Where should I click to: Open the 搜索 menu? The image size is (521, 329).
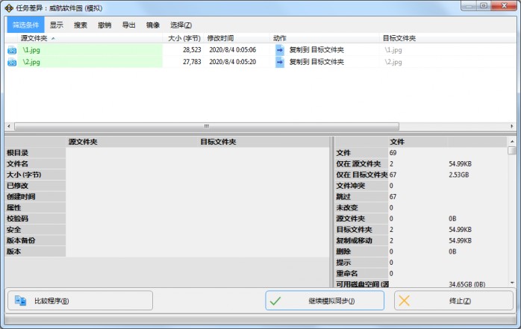click(x=81, y=25)
